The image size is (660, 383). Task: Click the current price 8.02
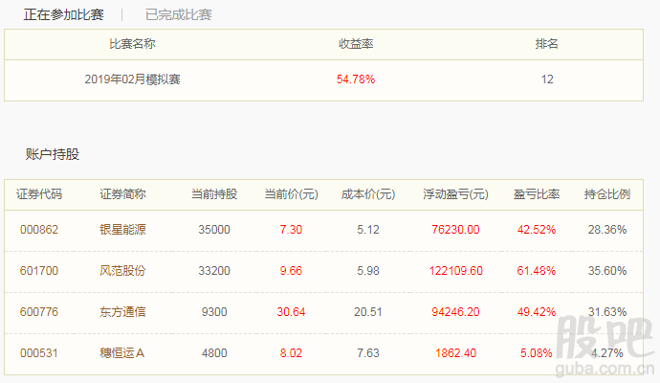click(292, 353)
